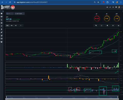Click the right handle of time range slider
The height and width of the screenshot is (100, 123).
(x=118, y=97)
